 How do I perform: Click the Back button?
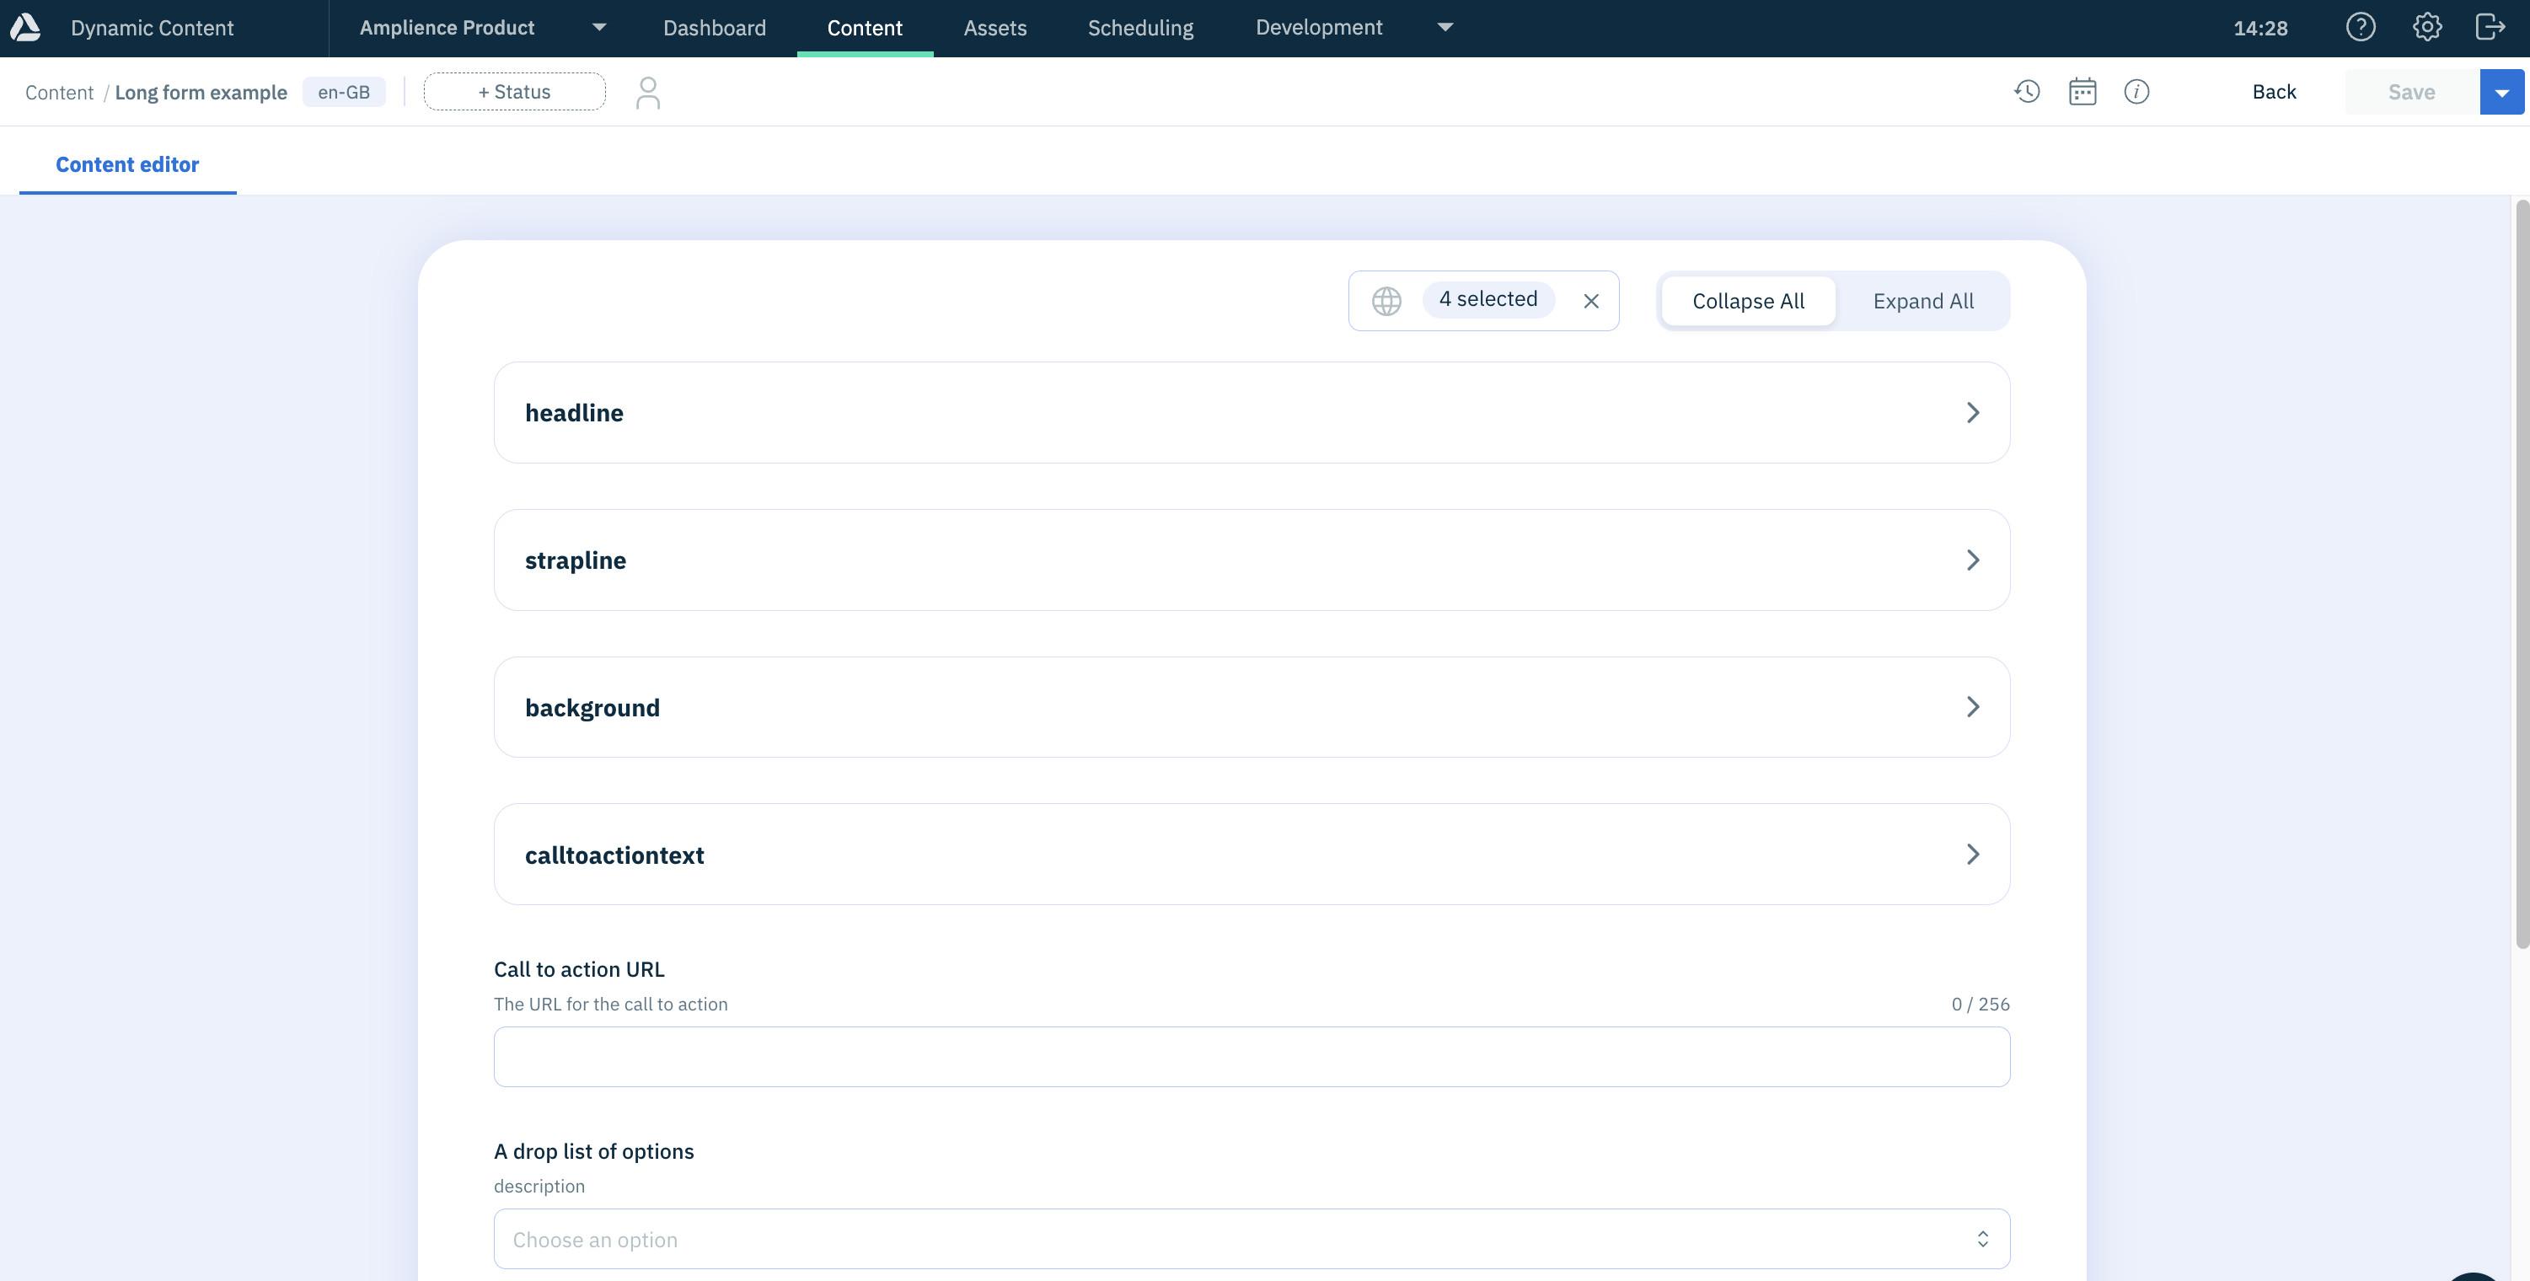click(x=2274, y=91)
